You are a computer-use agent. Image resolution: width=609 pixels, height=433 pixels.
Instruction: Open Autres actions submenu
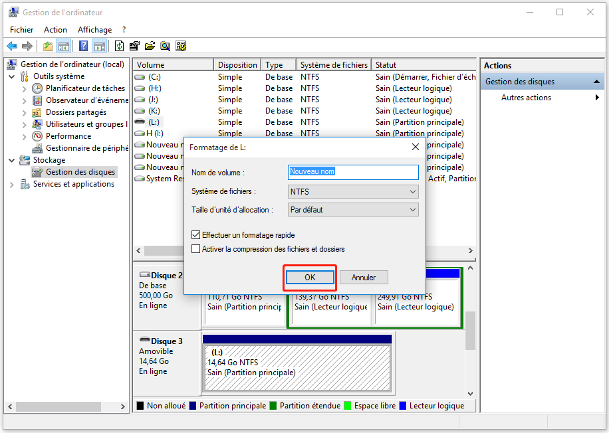[x=543, y=98]
